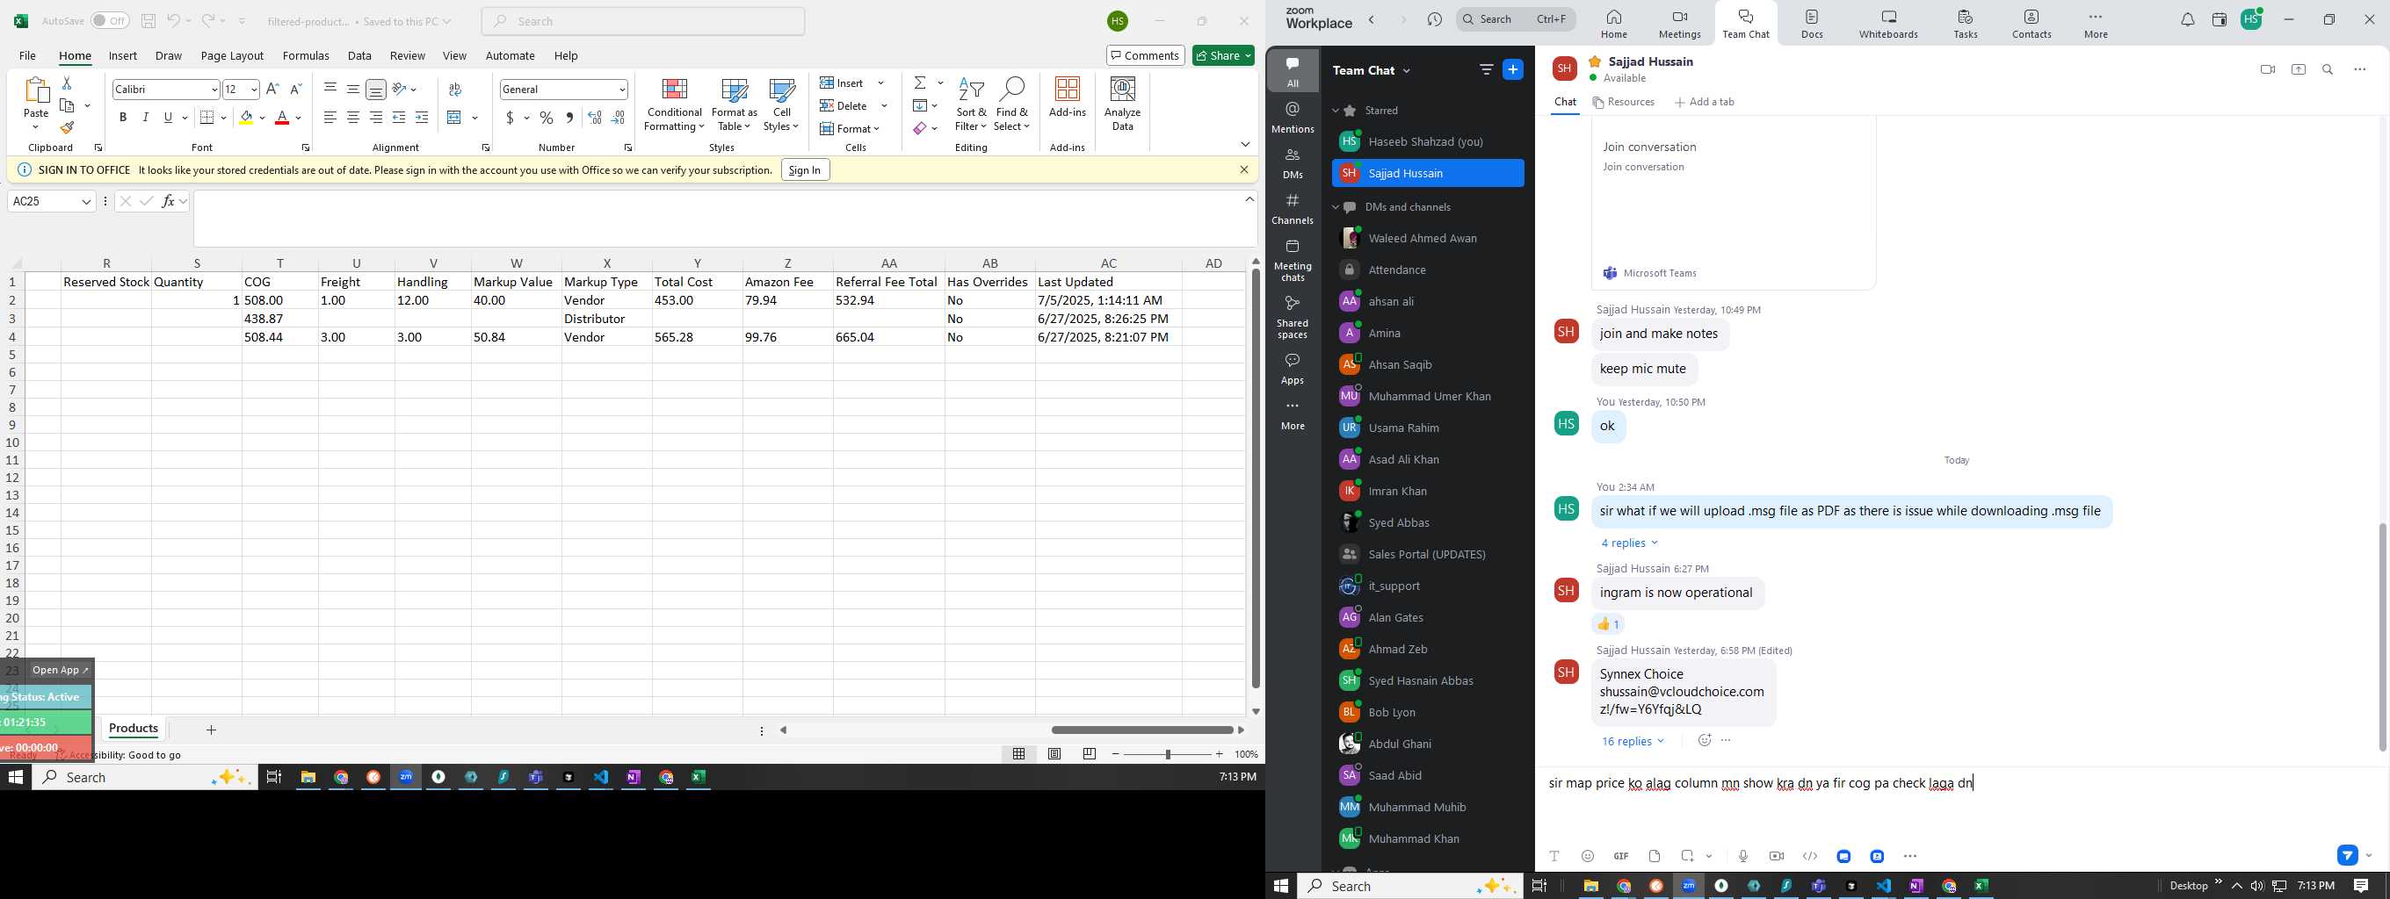Click Analyze Data icon
Screen dimensions: 2390x899
click(1123, 104)
